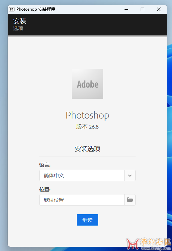The height and width of the screenshot is (251, 172).
Task: Click the 版本 26.8 version text
Action: pyautogui.click(x=87, y=127)
